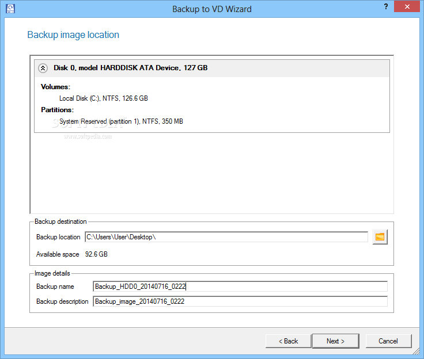Click the Backup description label
The width and height of the screenshot is (424, 359).
click(x=62, y=301)
